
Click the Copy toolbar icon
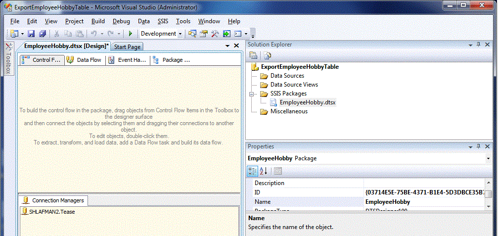pyautogui.click(x=68, y=34)
